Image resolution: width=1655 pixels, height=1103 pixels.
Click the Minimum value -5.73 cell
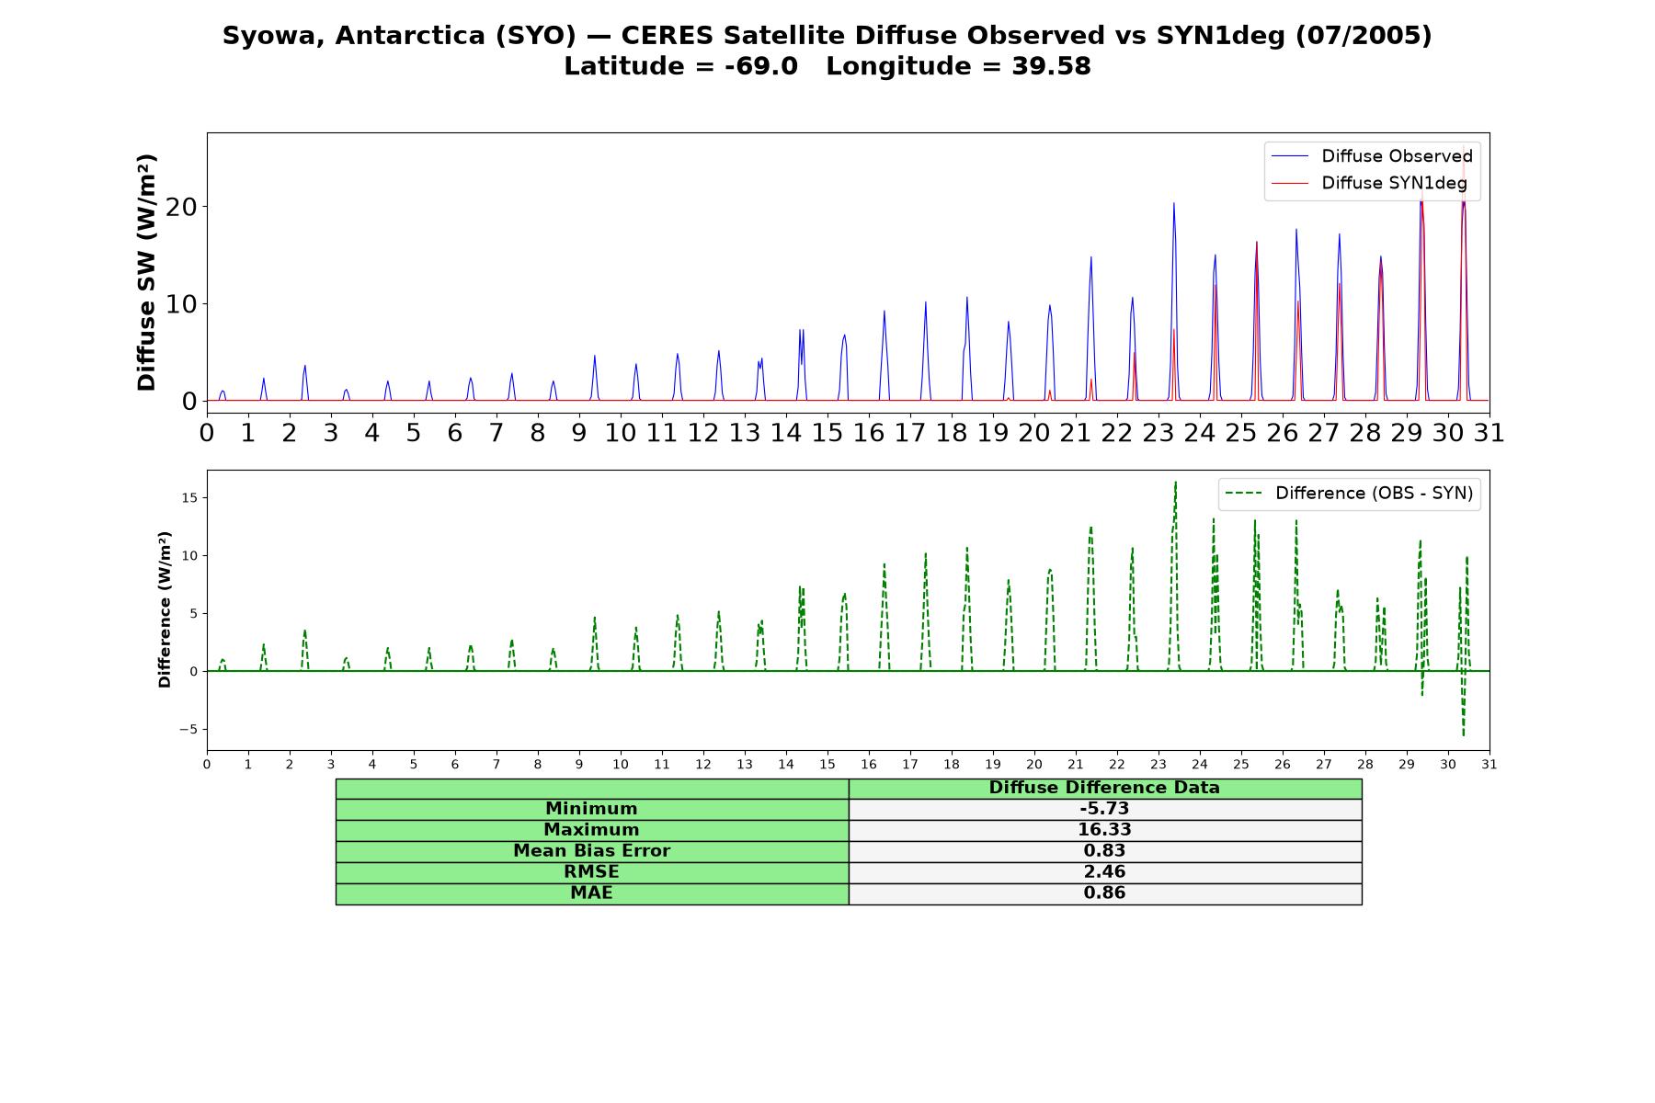[1104, 809]
